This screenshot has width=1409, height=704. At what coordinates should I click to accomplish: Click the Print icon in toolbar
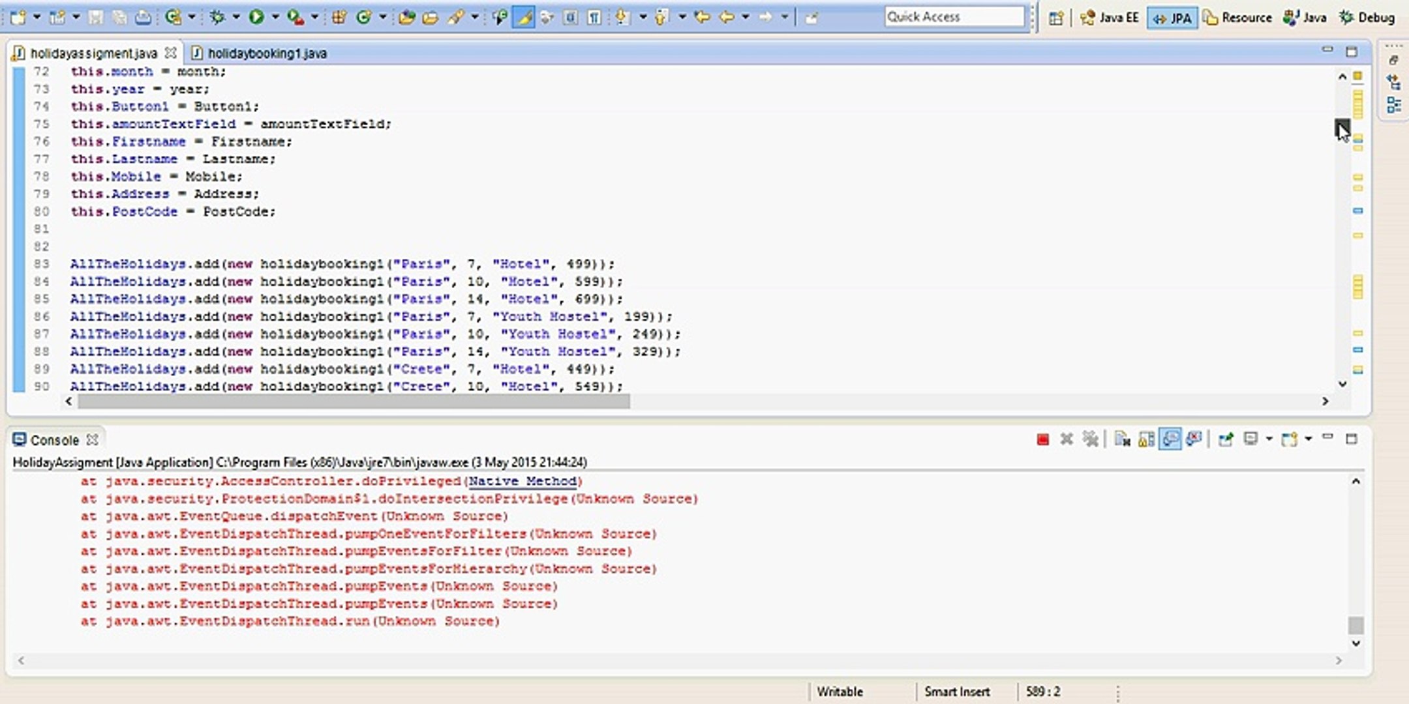coord(143,18)
